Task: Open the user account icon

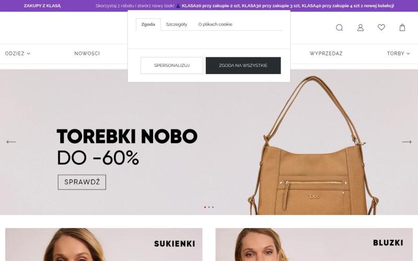Action: [361, 28]
